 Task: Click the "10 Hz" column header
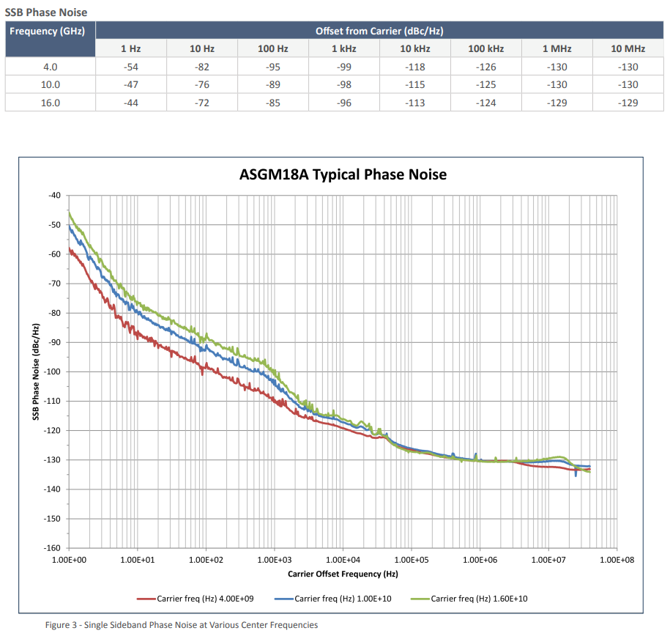202,49
